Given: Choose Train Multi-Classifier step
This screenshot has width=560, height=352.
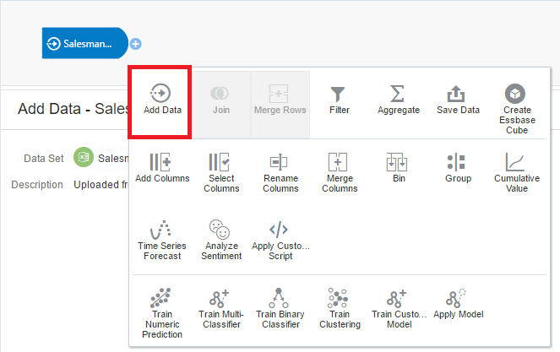Looking at the screenshot, I should tap(221, 308).
